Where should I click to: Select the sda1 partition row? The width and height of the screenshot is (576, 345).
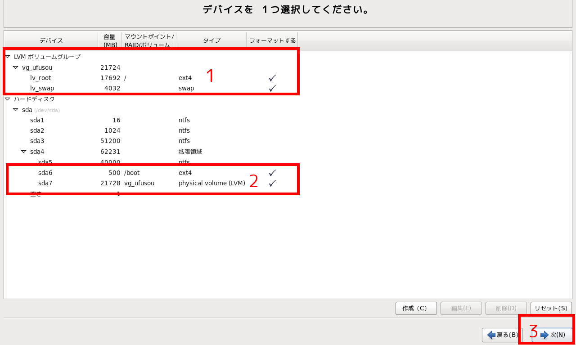coord(37,120)
